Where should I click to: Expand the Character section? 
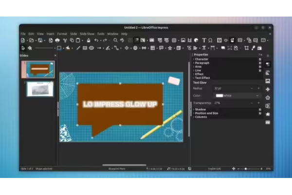point(201,59)
